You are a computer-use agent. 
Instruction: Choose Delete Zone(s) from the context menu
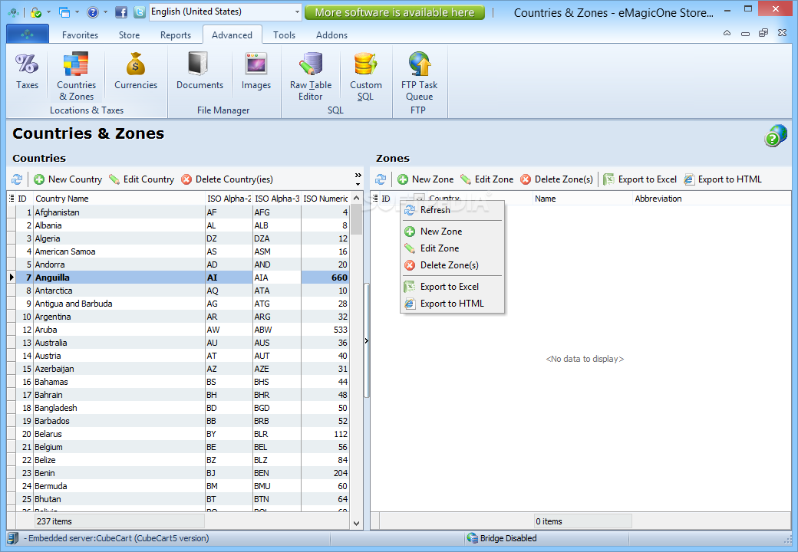(452, 264)
